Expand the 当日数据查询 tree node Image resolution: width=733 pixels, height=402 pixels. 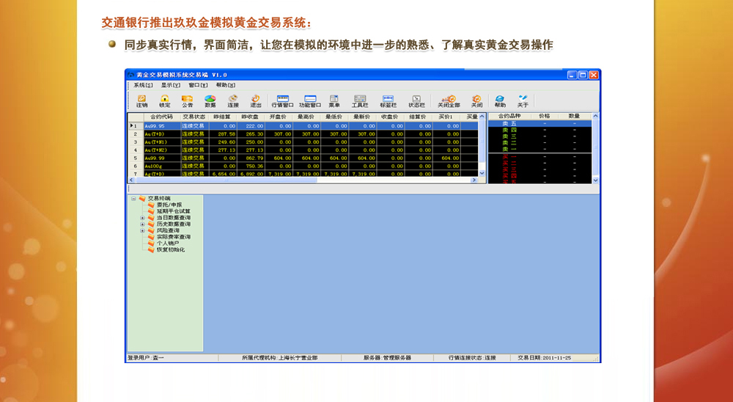pos(141,218)
